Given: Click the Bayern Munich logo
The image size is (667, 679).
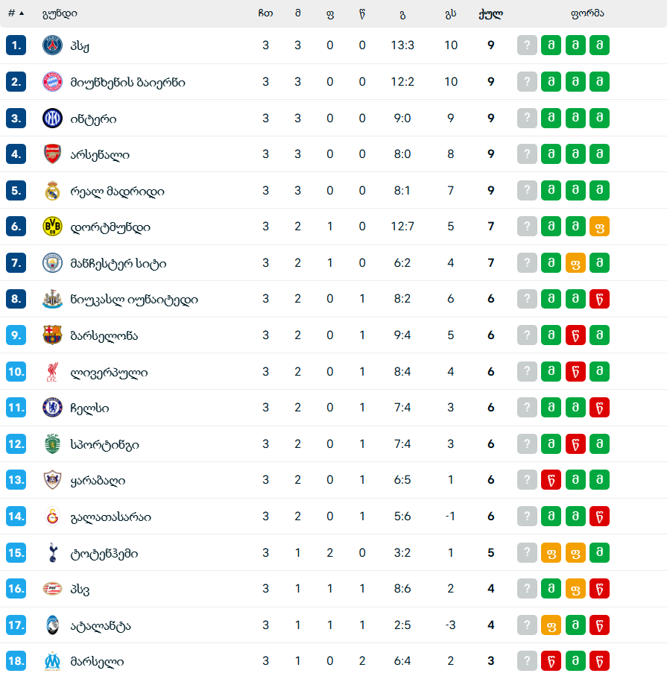Looking at the screenshot, I should 52,82.
